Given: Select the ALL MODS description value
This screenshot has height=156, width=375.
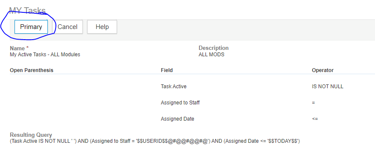Looking at the screenshot, I should [211, 55].
